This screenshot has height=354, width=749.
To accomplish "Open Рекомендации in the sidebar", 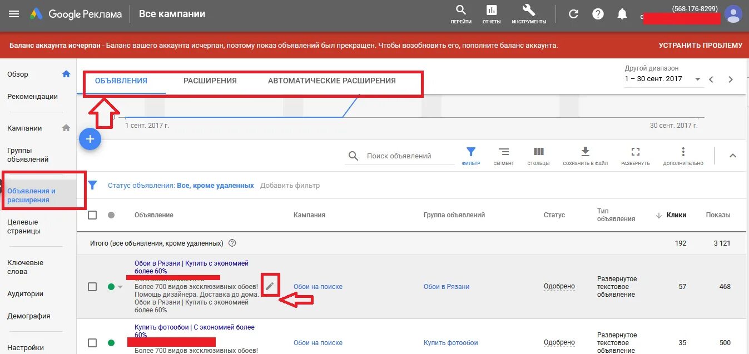I will [x=32, y=96].
